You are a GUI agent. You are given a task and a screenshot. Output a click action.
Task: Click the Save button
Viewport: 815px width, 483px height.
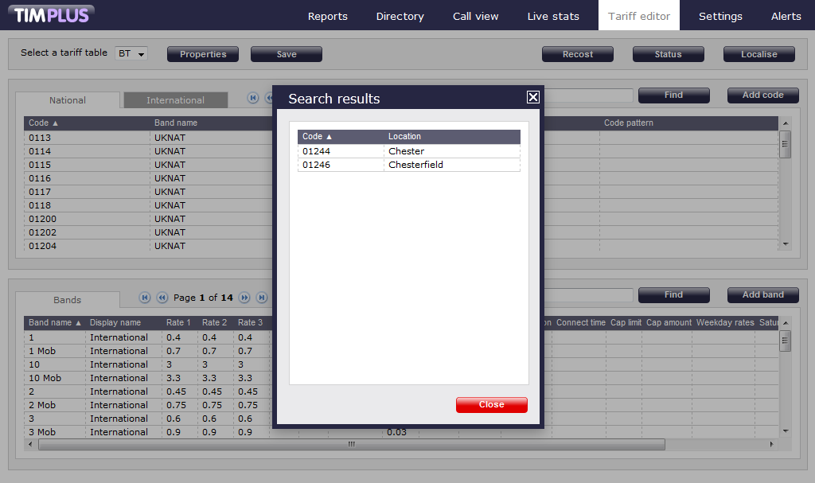pos(287,54)
